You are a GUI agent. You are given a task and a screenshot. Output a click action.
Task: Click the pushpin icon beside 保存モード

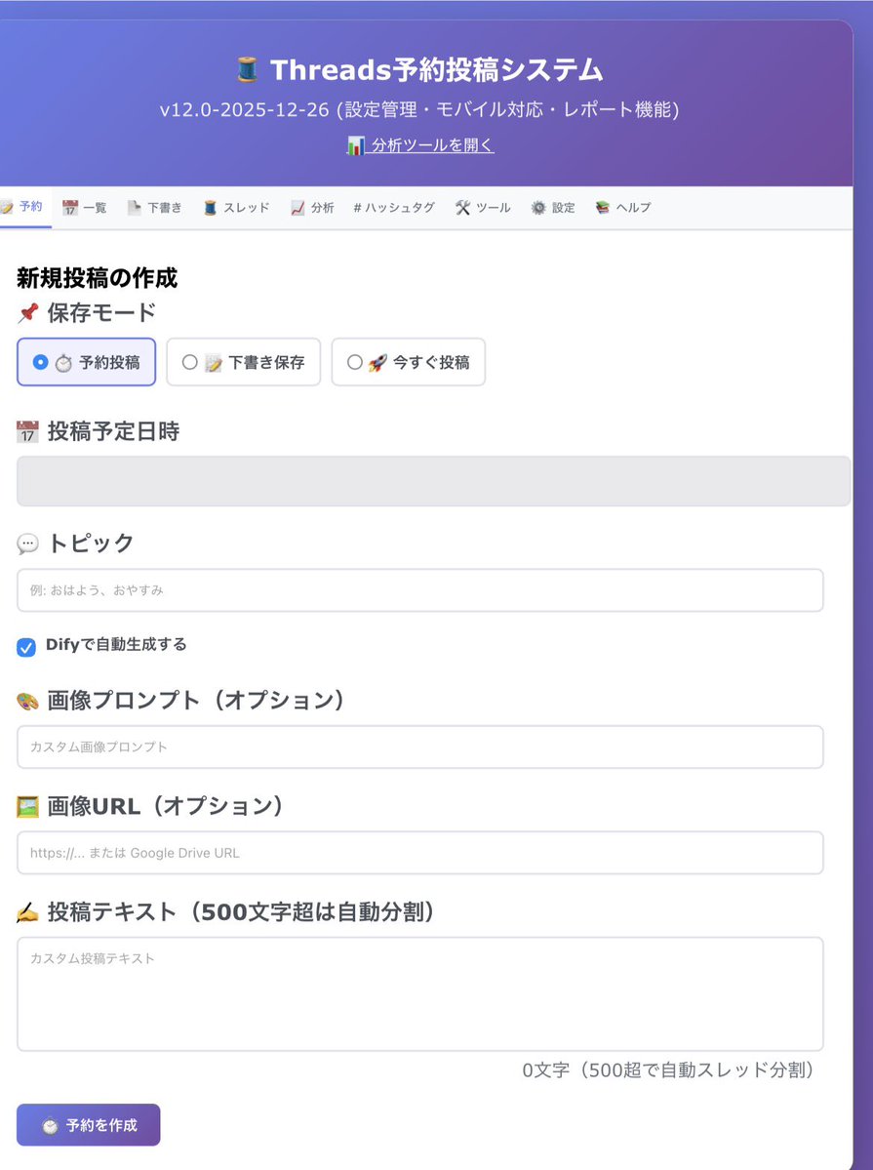coord(27,313)
